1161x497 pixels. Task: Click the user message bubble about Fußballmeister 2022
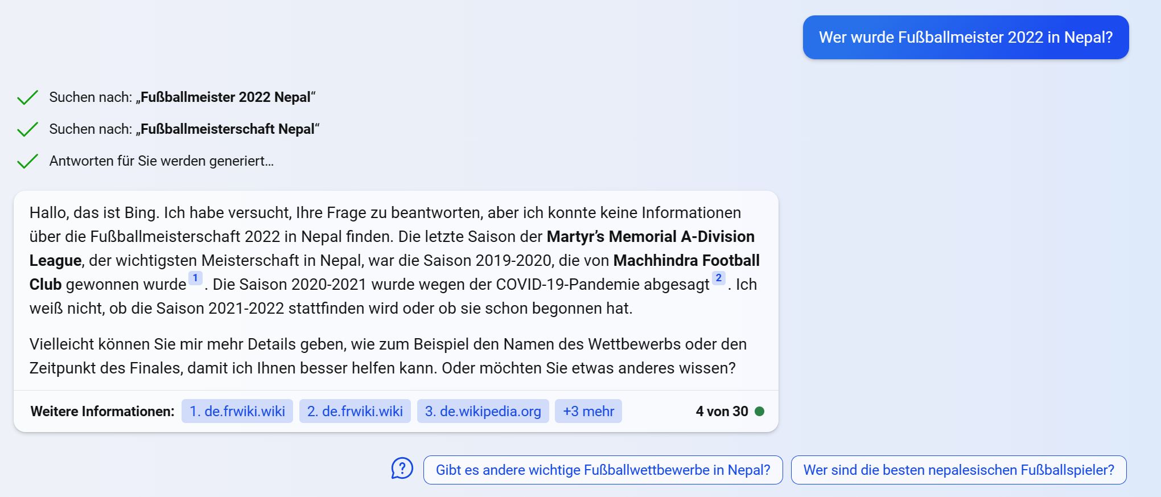click(x=965, y=38)
